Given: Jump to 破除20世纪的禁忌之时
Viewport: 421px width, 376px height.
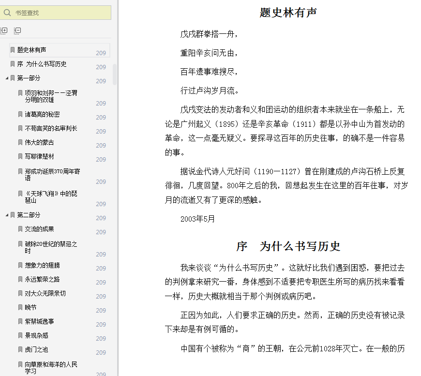Looking at the screenshot, I should pyautogui.click(x=51, y=247).
